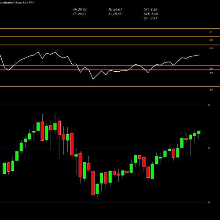Click the upper panel axis label 13
This screenshot has width=220, height=220.
click(x=211, y=90)
